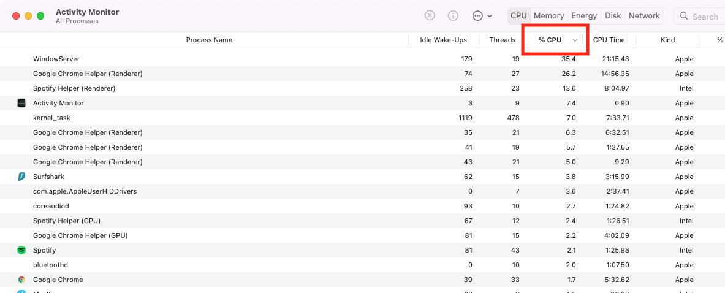Click the 35.4 CPU value for WindowServer
Viewport: 725px width, 293px height.
coord(569,59)
